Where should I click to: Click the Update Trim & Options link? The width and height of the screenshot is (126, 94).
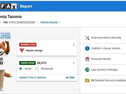coord(33,78)
